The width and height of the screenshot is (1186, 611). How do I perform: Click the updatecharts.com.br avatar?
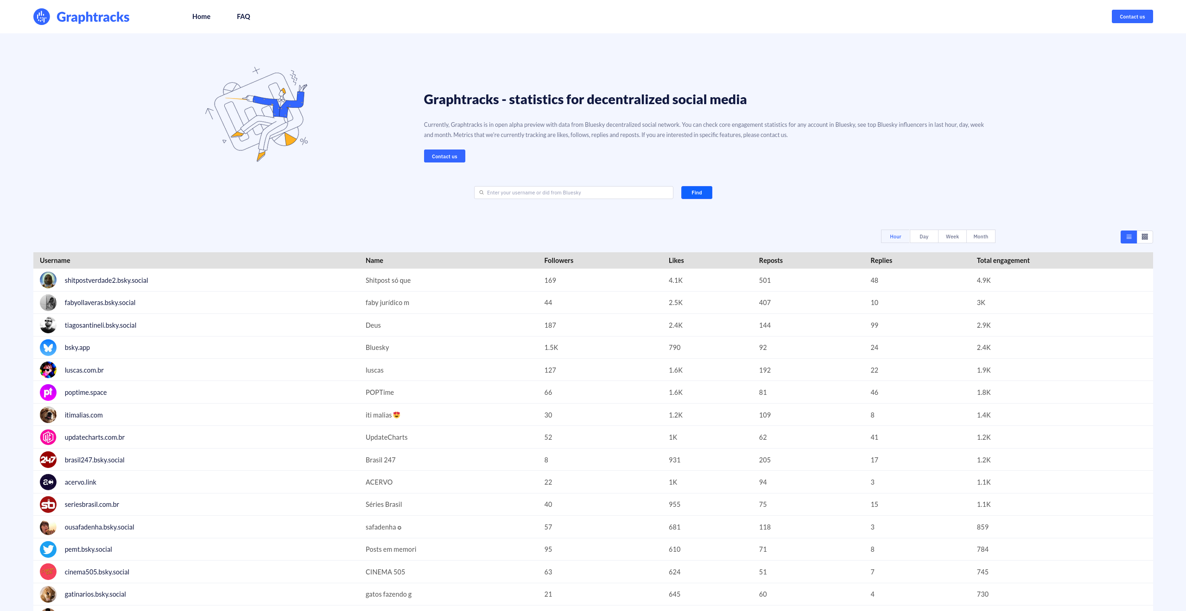pos(48,437)
